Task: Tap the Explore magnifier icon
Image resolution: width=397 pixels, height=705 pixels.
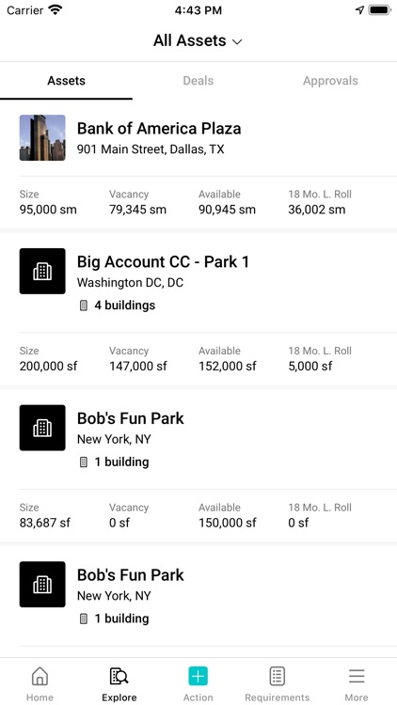Action: click(x=119, y=676)
